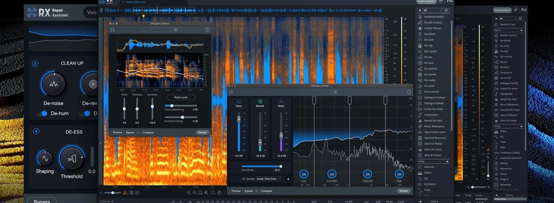Click Preview in Dialogue Isolate window

[x=236, y=191]
